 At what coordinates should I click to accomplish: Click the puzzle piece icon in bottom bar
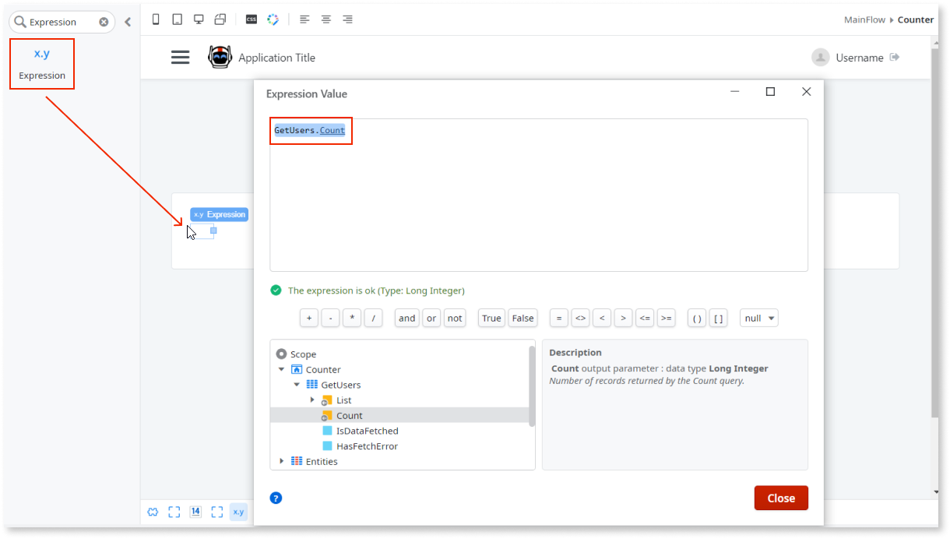tap(153, 512)
